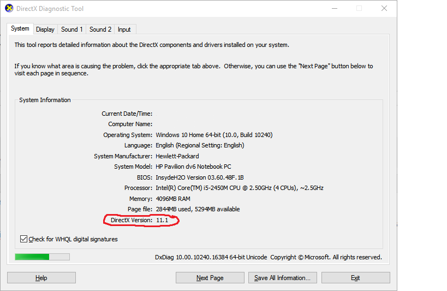Select the HP Pavilion dv6 Notebook PC model text

click(193, 167)
